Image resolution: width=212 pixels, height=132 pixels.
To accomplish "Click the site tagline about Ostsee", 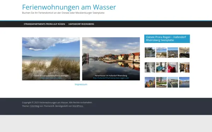I will 63,13.
